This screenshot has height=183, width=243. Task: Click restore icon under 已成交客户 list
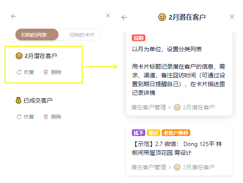[19, 117]
